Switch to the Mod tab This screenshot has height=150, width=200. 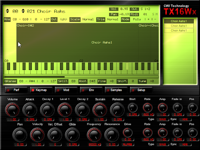click(66, 90)
